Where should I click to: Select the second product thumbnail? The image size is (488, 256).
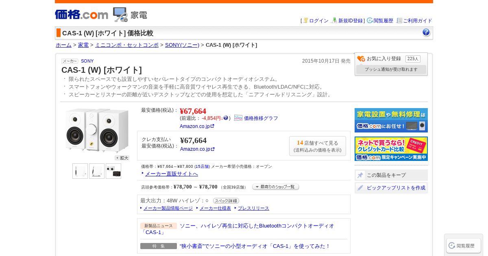pos(97,171)
